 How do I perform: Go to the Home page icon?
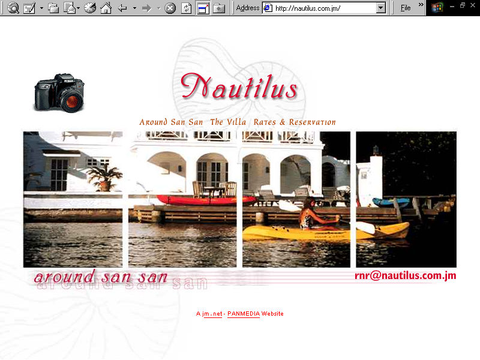[106, 8]
